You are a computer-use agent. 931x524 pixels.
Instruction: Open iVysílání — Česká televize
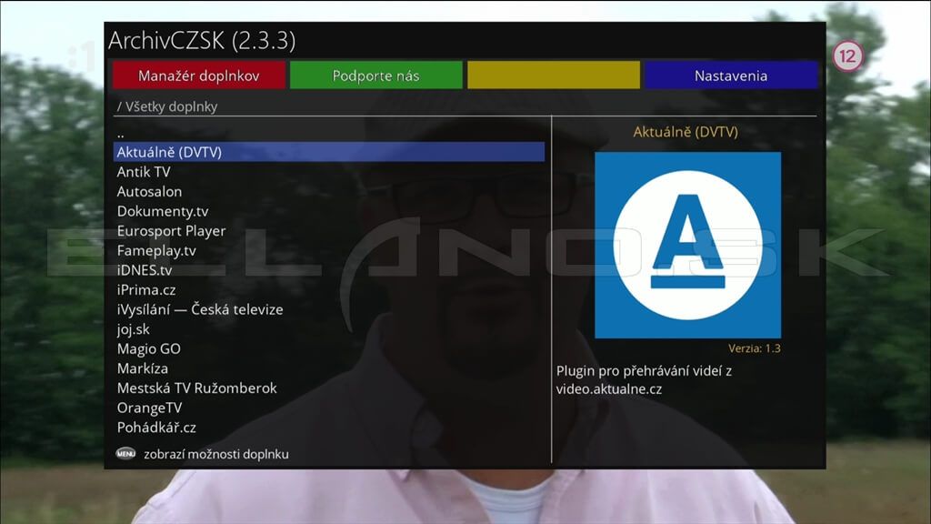(200, 309)
